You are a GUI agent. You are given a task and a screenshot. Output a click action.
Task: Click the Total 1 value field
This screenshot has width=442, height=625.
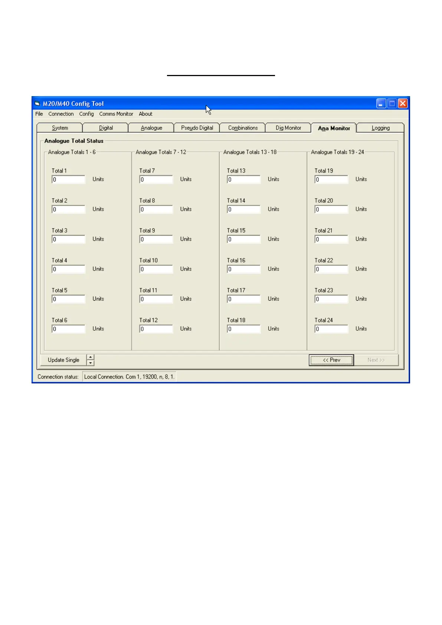tap(68, 180)
